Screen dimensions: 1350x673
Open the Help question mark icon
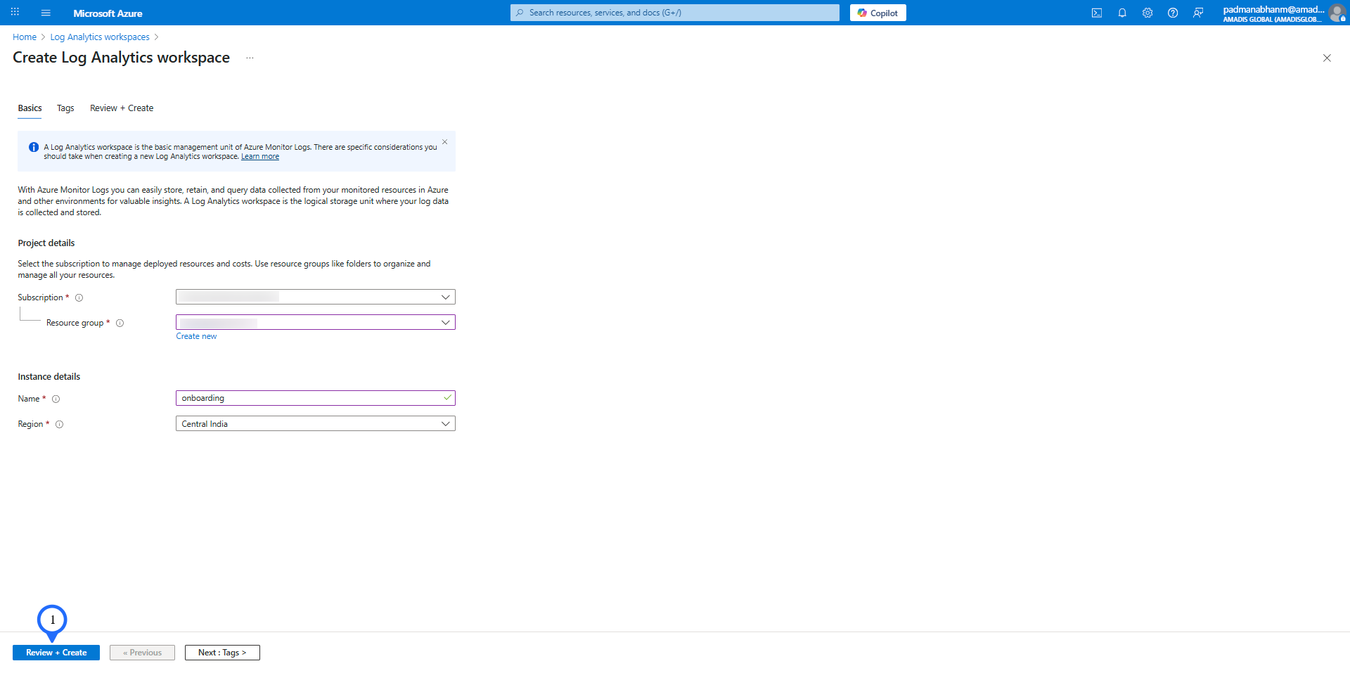[1172, 13]
